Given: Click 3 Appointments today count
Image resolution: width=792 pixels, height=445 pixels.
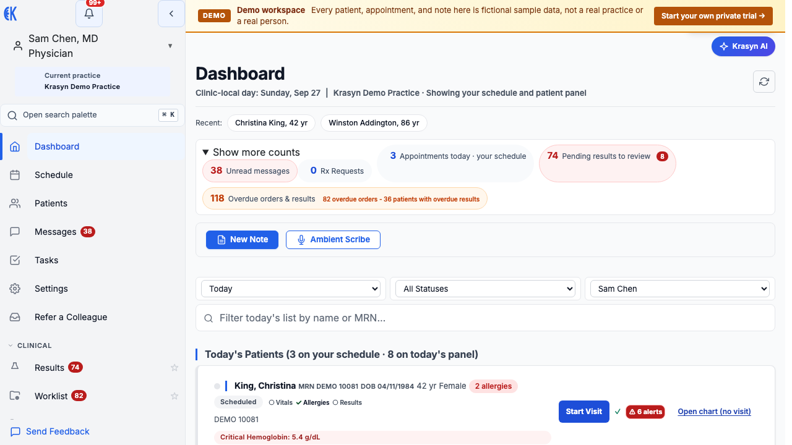Looking at the screenshot, I should (x=455, y=164).
